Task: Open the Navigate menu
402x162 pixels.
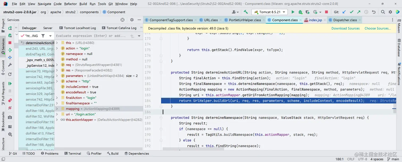Action: [x=45, y=4]
